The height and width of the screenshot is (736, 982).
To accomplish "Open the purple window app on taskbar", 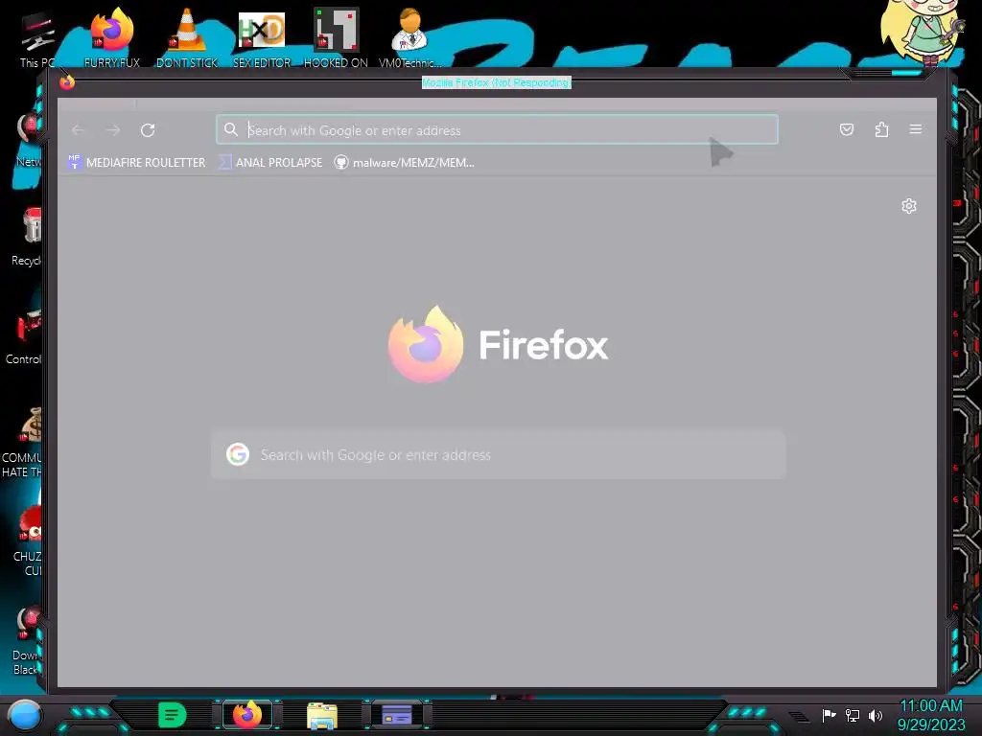I will point(396,714).
